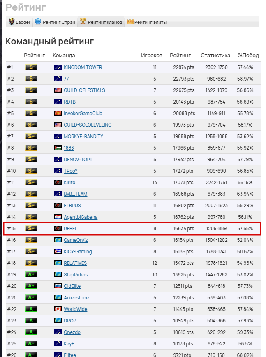266x357 pixels.
Task: Open the GUILD-CELESTIALS team page
Action: tap(84, 90)
